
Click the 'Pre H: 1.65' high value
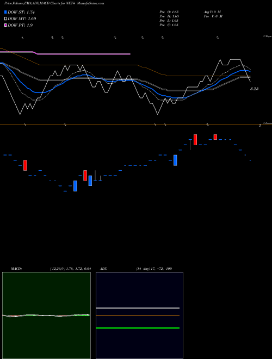[x=169, y=16]
